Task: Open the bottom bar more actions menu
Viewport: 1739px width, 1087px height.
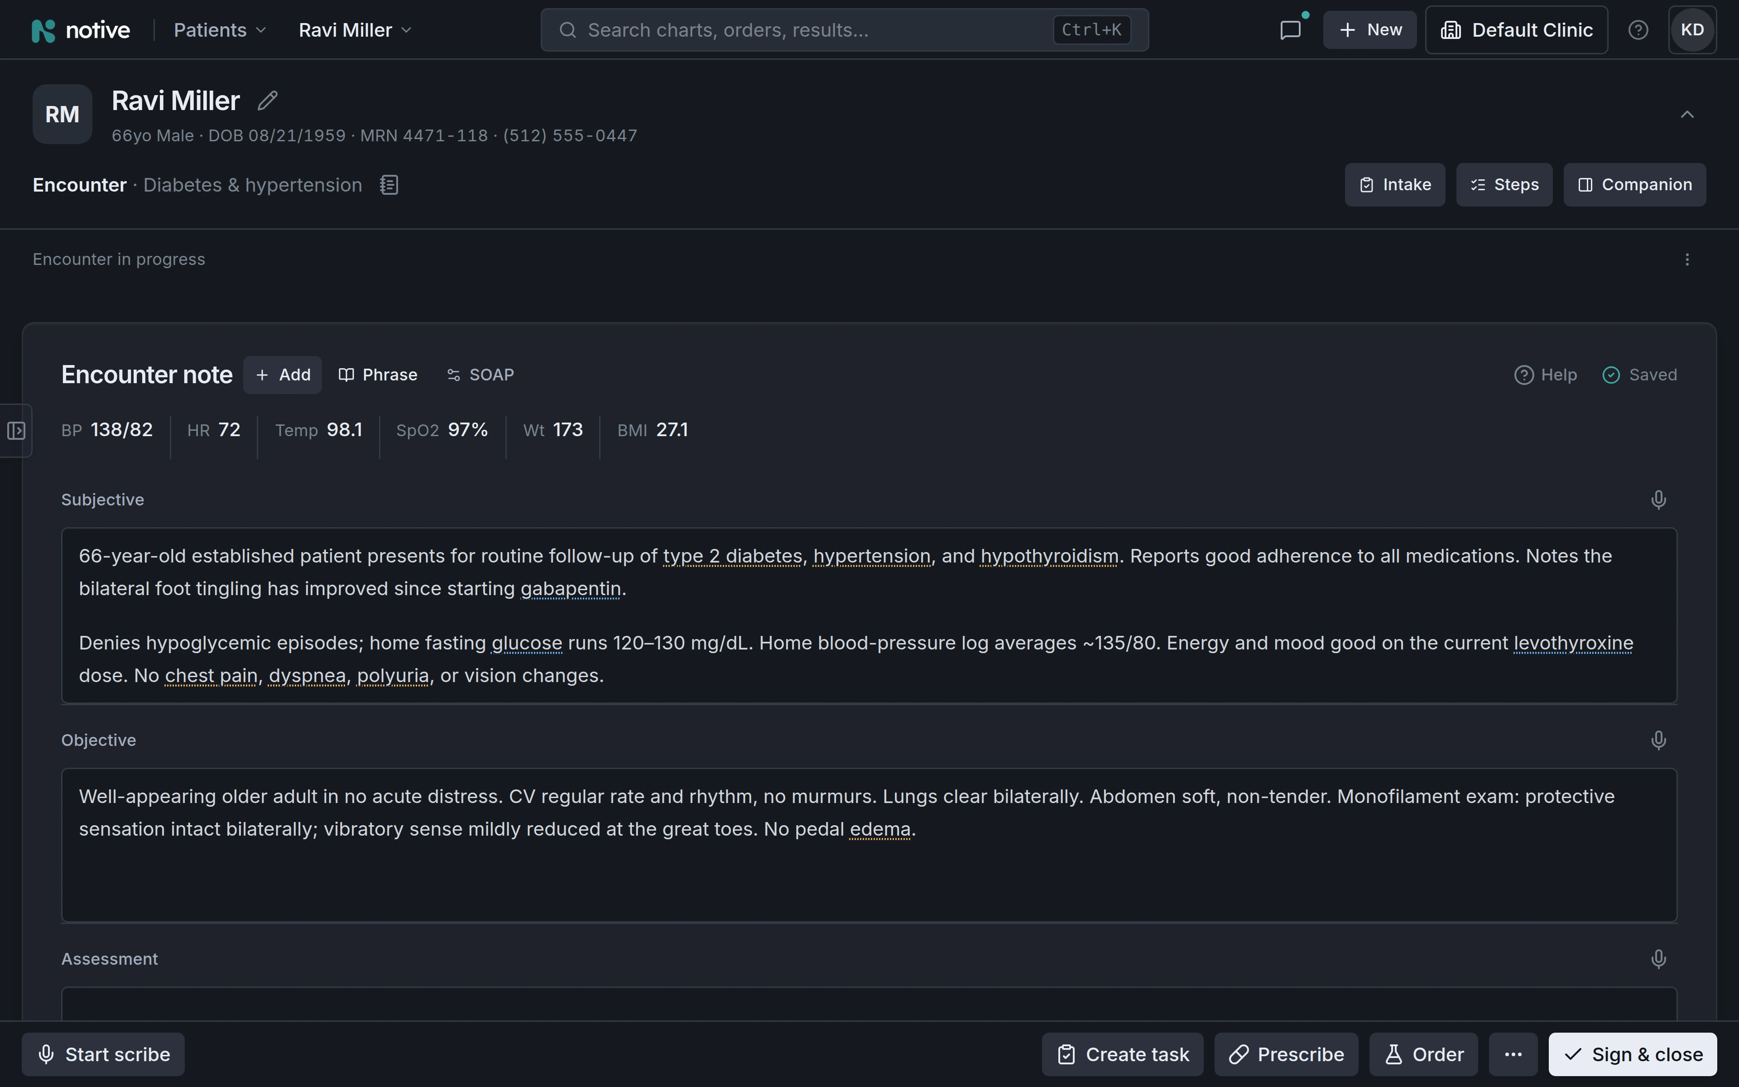Action: coord(1513,1055)
